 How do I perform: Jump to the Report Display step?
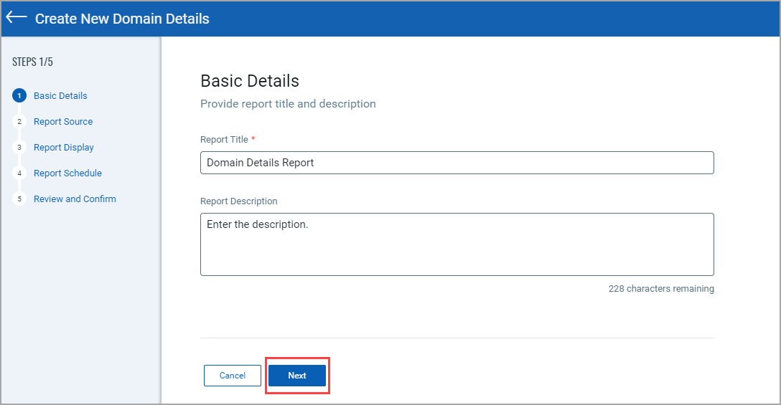pyautogui.click(x=64, y=148)
